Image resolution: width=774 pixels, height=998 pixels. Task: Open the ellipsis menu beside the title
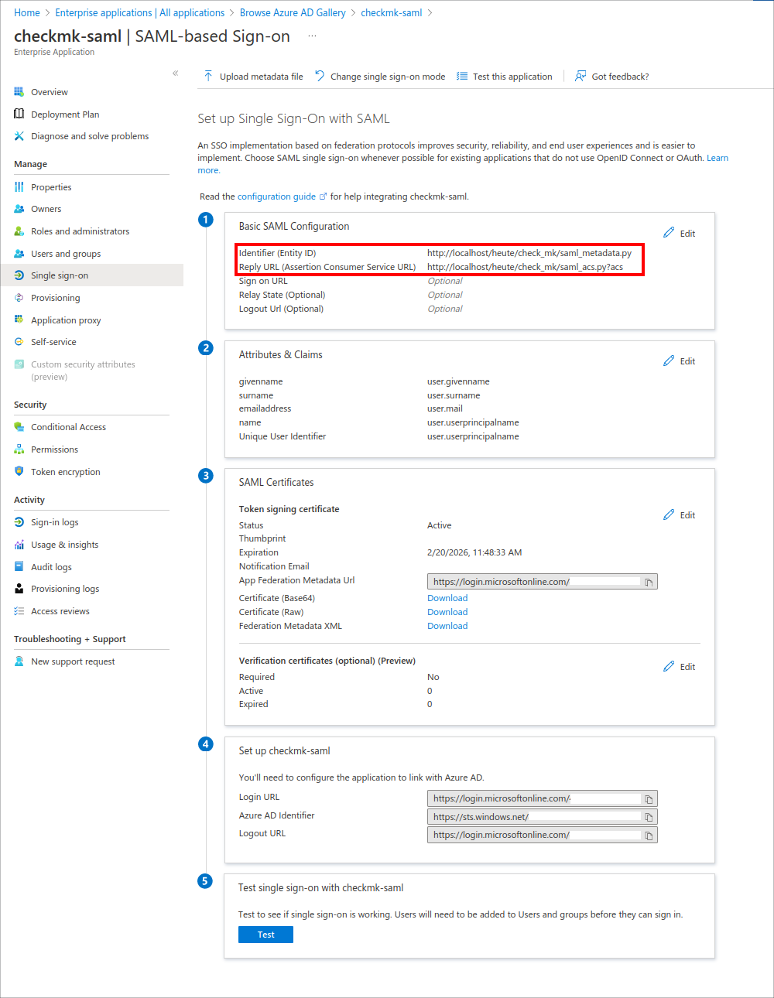pyautogui.click(x=312, y=34)
